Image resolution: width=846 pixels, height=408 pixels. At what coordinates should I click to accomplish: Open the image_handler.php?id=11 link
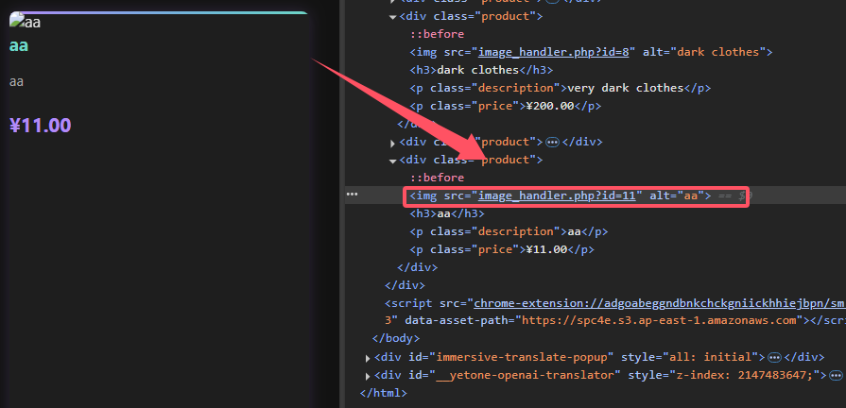point(560,195)
